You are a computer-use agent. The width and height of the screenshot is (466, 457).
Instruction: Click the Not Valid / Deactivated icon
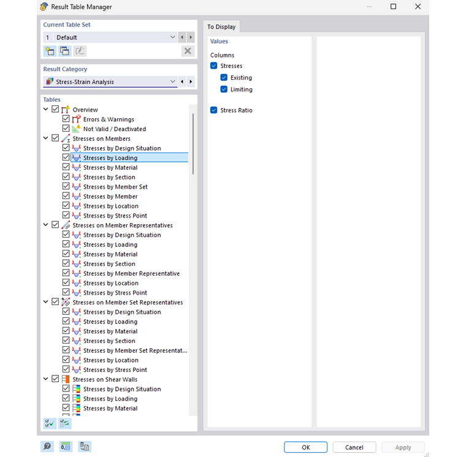(77, 129)
